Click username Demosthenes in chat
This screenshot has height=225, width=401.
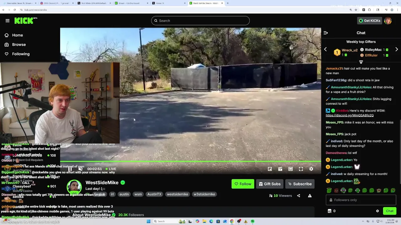coord(336,153)
